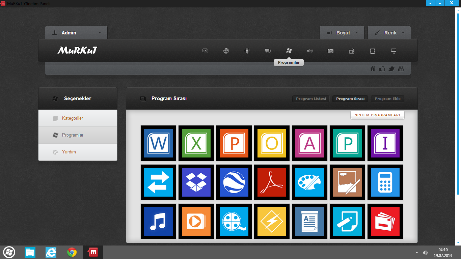Open Google Chrome from the taskbar
461x259 pixels.
click(x=72, y=252)
